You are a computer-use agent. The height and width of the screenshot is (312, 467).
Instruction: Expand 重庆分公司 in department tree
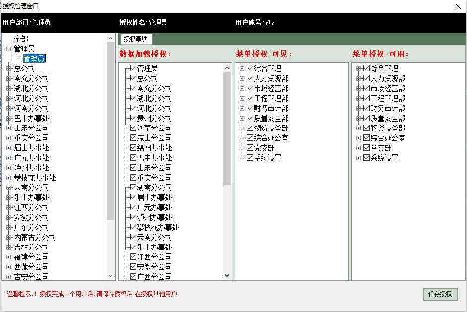(x=8, y=138)
